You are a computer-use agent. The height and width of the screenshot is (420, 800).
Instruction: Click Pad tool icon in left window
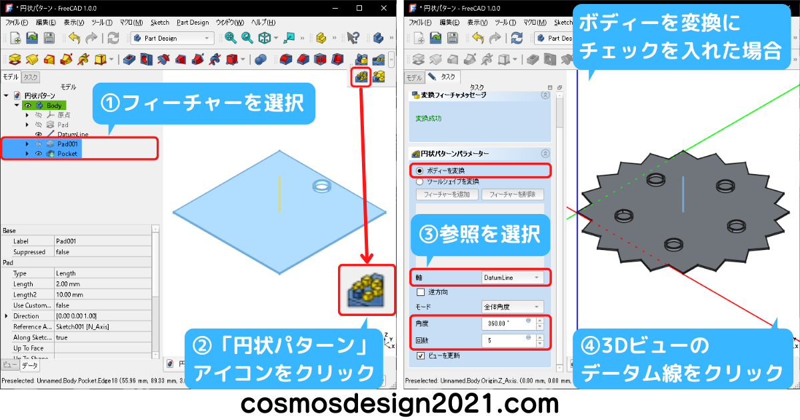tap(14, 59)
